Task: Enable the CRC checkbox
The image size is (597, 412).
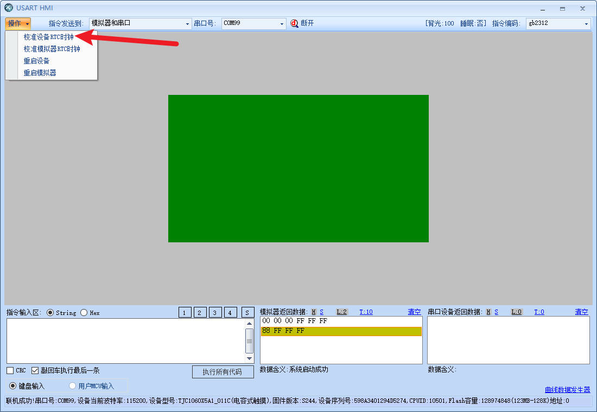Action: pos(10,371)
